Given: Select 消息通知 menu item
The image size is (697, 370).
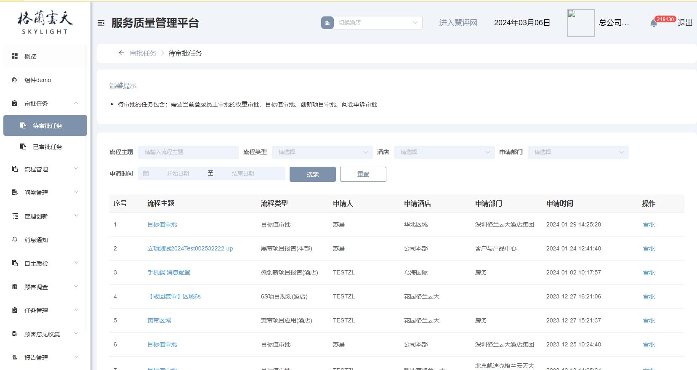Looking at the screenshot, I should [x=45, y=240].
